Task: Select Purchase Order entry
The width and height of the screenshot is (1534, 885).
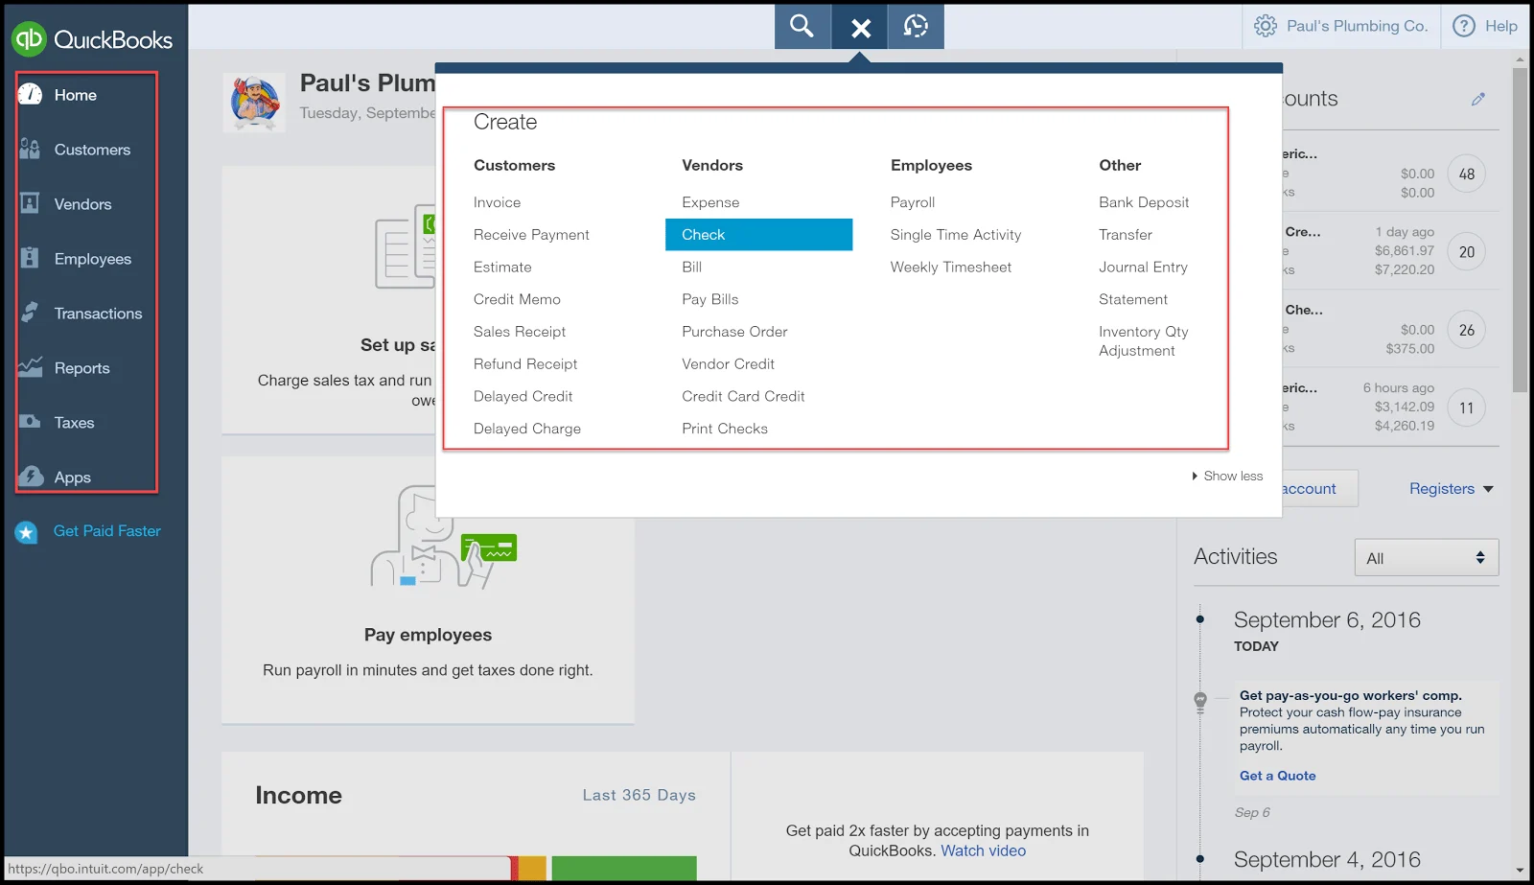Action: [x=734, y=332]
